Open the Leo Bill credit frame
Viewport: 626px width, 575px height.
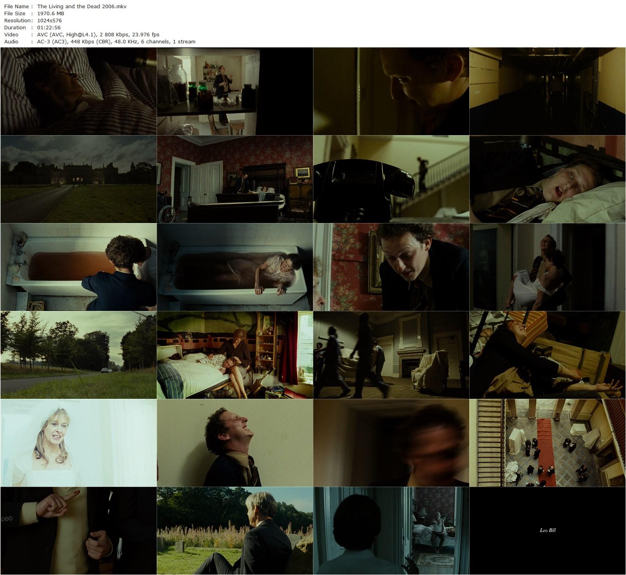coord(547,531)
